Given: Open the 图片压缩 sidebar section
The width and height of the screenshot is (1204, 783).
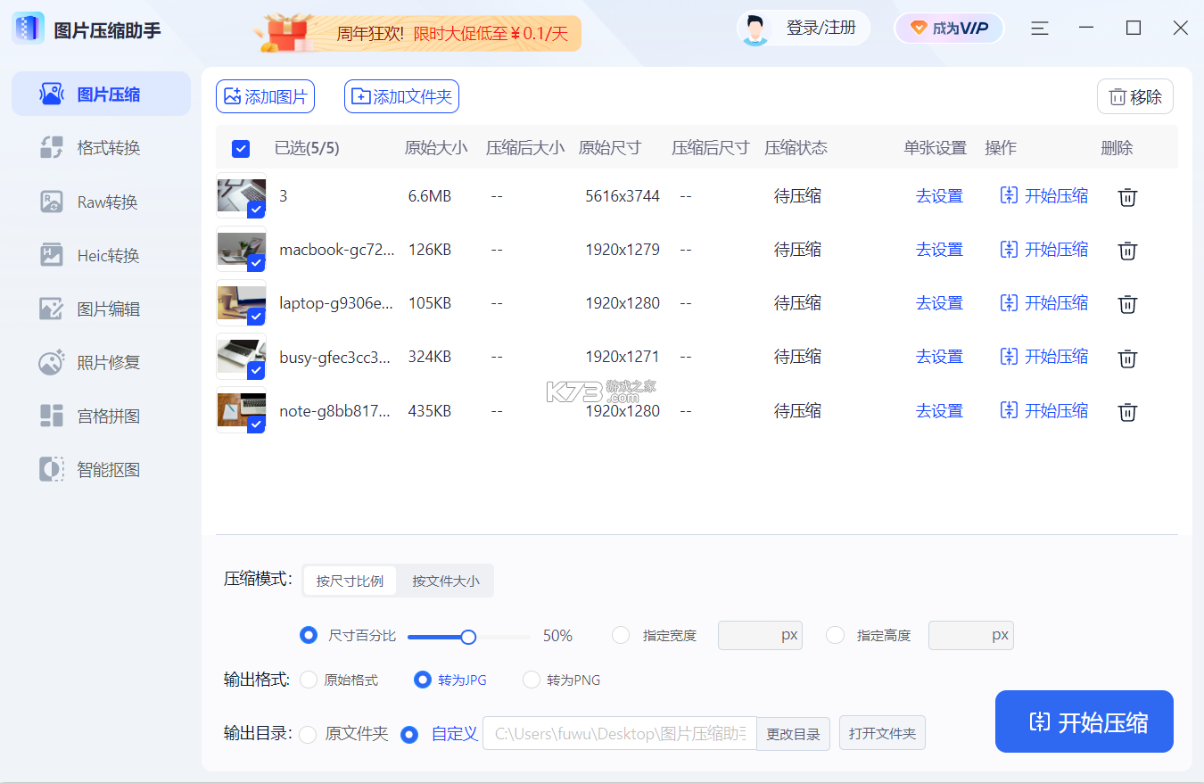Looking at the screenshot, I should click(101, 95).
